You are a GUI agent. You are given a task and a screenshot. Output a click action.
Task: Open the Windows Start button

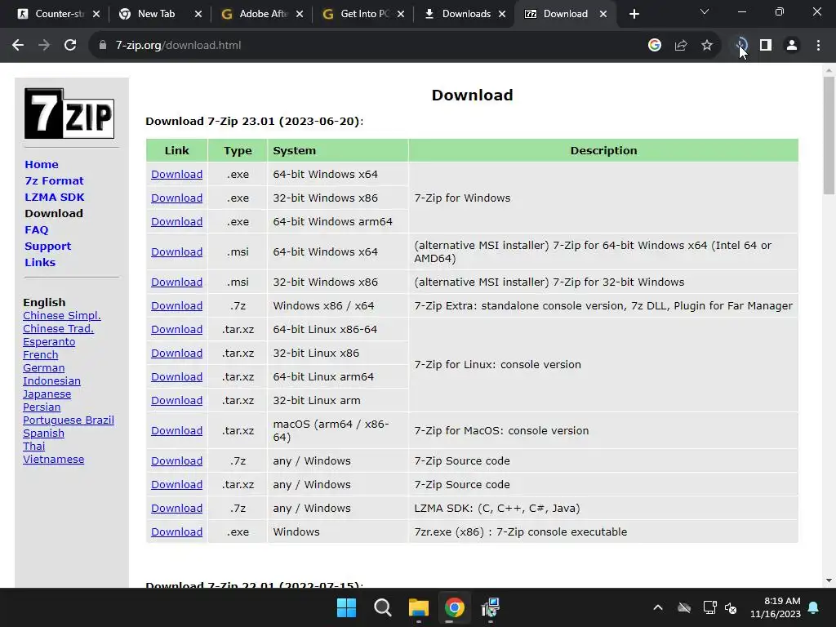coord(346,607)
